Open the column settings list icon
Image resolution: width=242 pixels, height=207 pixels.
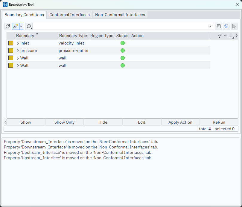(x=231, y=36)
